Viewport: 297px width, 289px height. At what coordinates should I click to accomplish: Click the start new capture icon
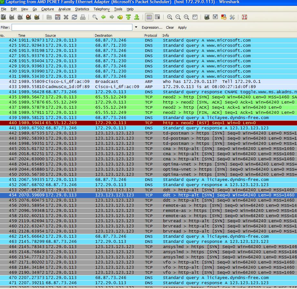(x=20, y=17)
